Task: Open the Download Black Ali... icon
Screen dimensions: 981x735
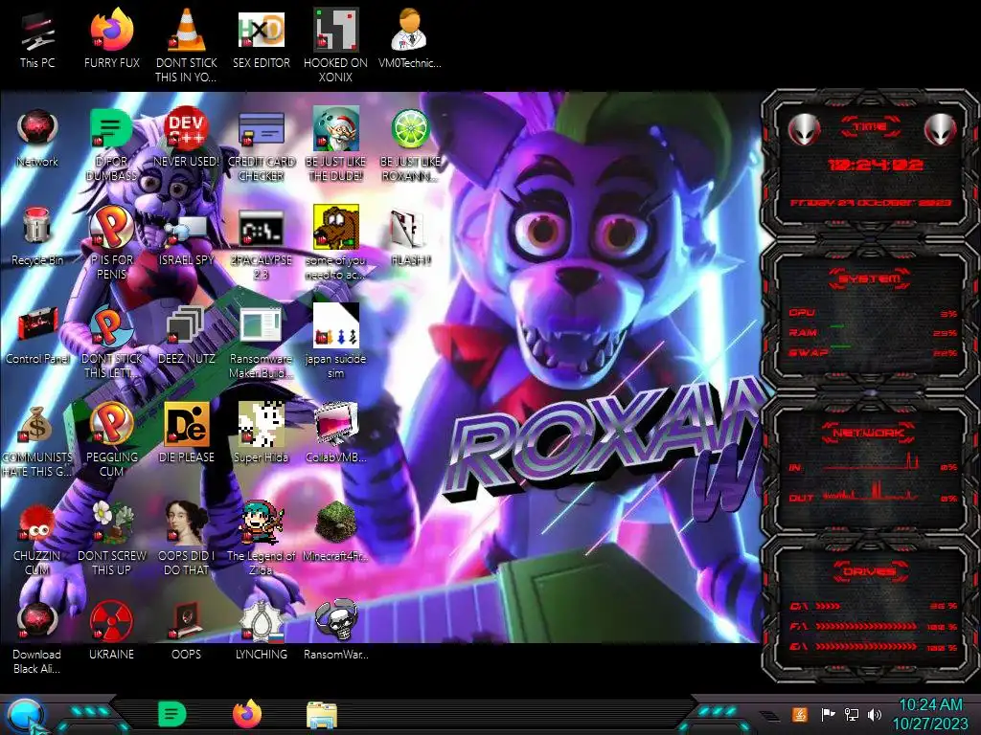Action: tap(37, 637)
